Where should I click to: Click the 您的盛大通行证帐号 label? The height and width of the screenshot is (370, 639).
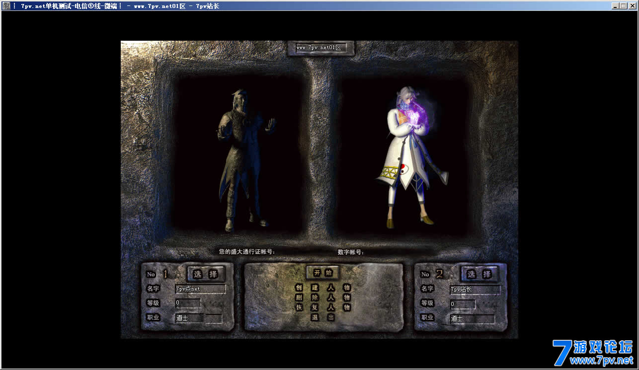click(x=247, y=252)
